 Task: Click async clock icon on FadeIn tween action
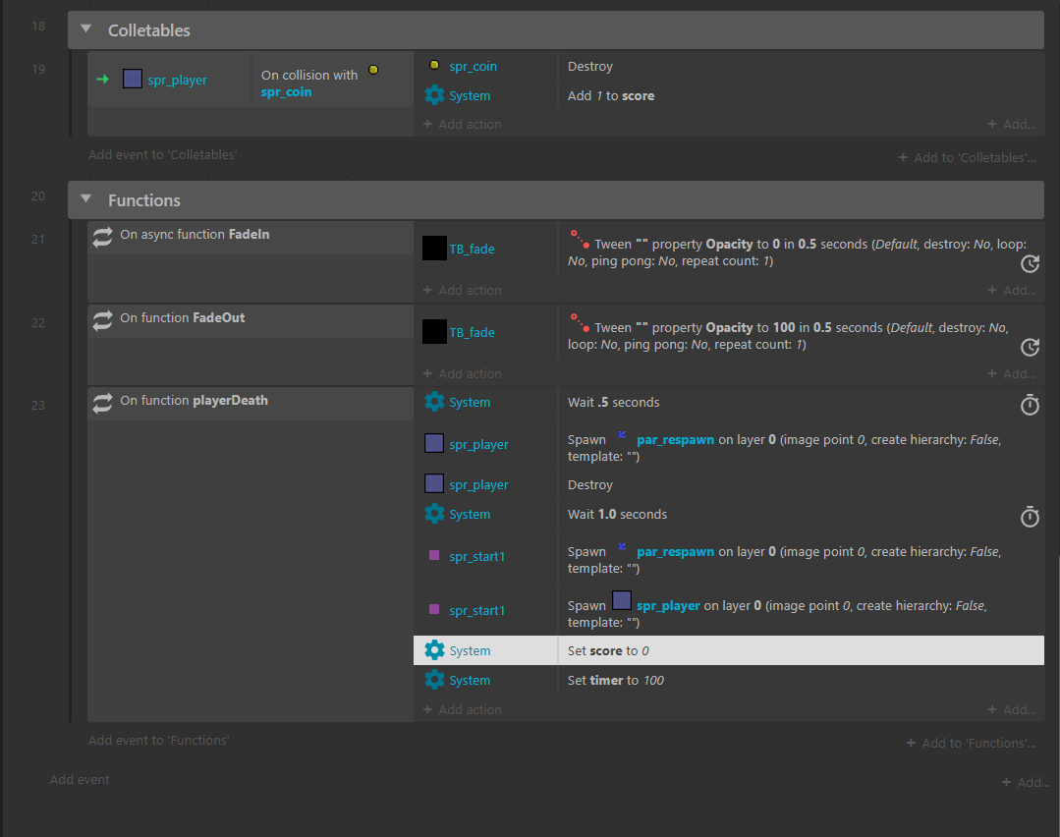point(1030,263)
